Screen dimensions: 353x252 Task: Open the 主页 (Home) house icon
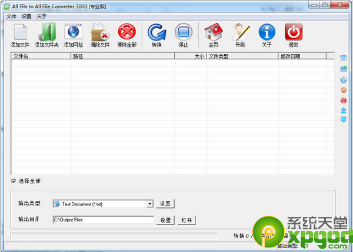coord(213,33)
